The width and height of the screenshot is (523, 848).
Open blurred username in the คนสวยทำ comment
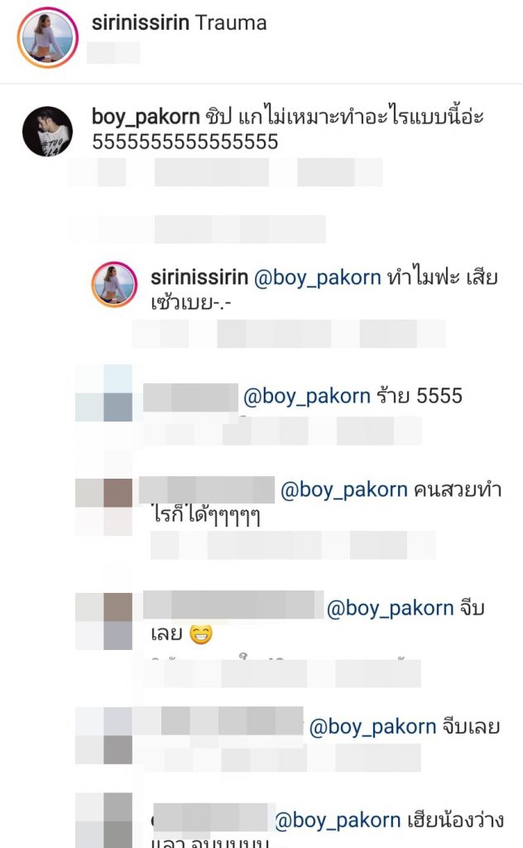click(207, 490)
